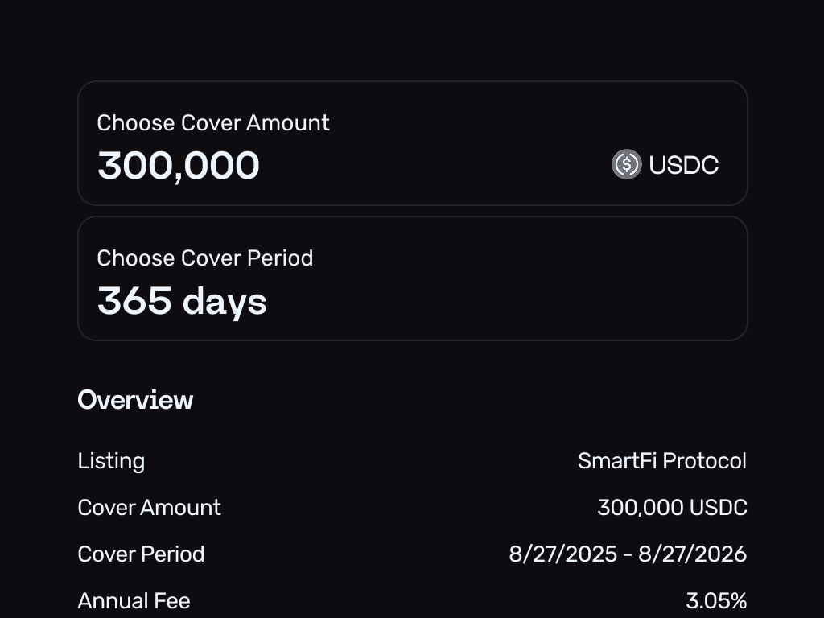Viewport: 824px width, 618px height.
Task: Click the Overview heading
Action: click(x=135, y=400)
